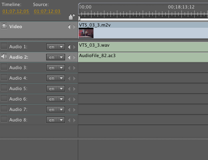This screenshot has width=208, height=160.
Task: Enable the Audio 3 track checkbox
Action: tap(4, 67)
